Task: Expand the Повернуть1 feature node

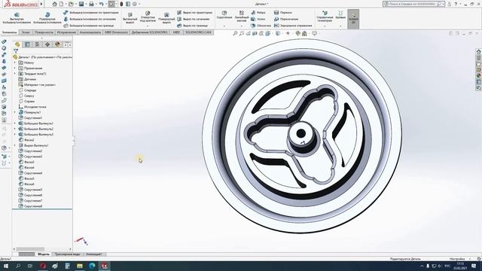Action: (15, 112)
